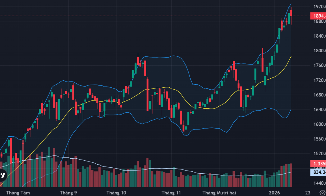Click the 1560 price scale label

click(x=319, y=139)
